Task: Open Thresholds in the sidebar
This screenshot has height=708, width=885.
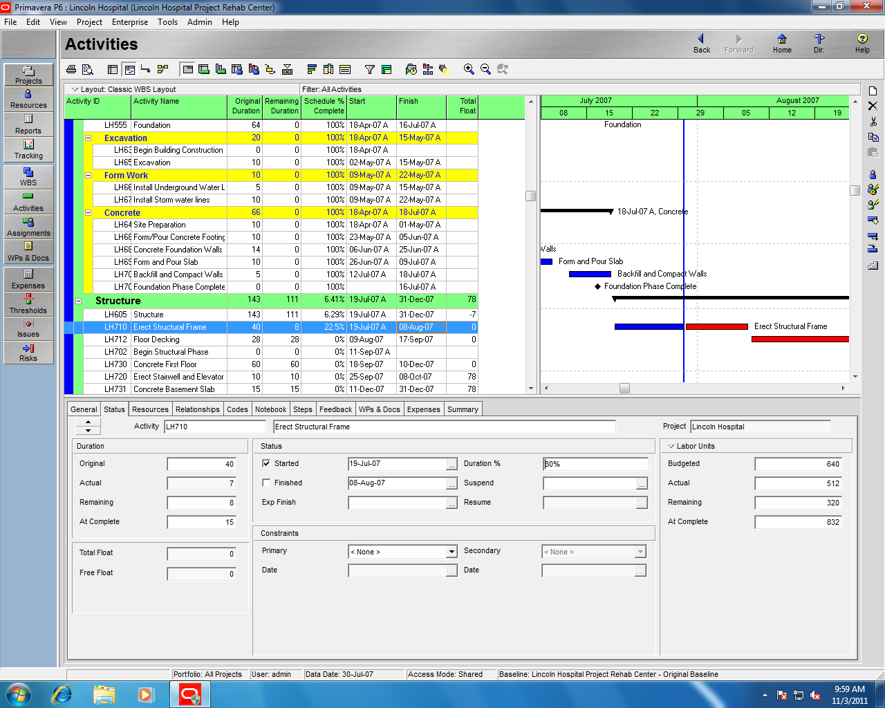Action: [28, 304]
